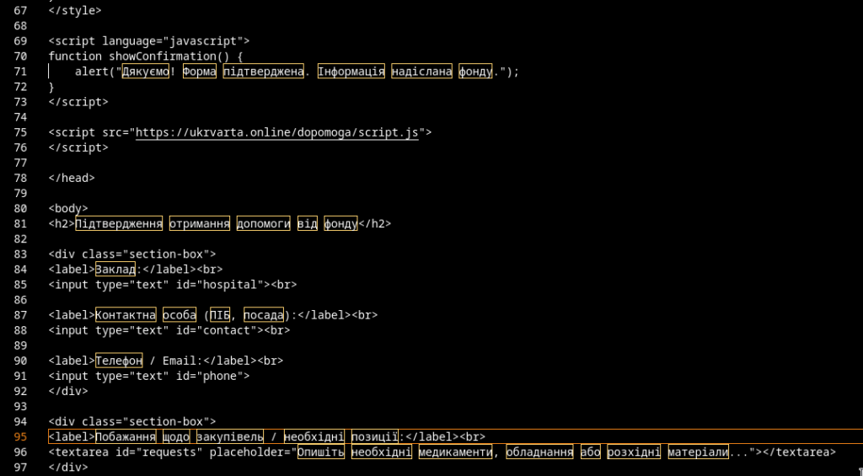This screenshot has width=863, height=476.
Task: Click the word "Форма" on line 71
Action: (200, 72)
